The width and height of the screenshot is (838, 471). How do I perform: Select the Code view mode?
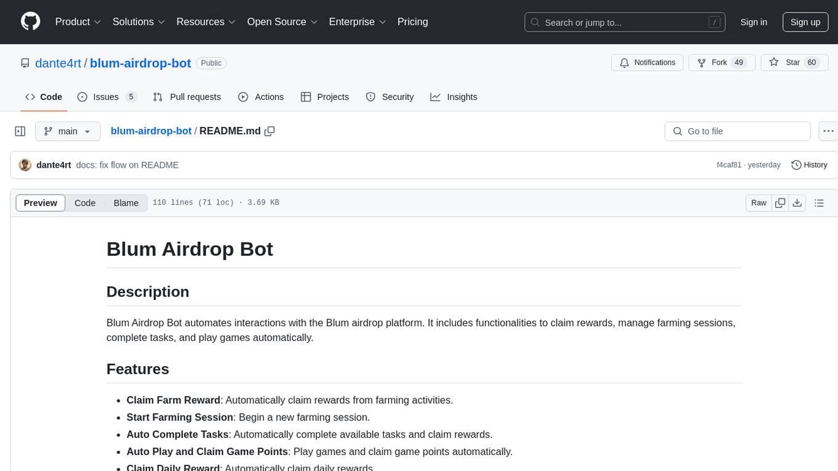click(x=85, y=203)
